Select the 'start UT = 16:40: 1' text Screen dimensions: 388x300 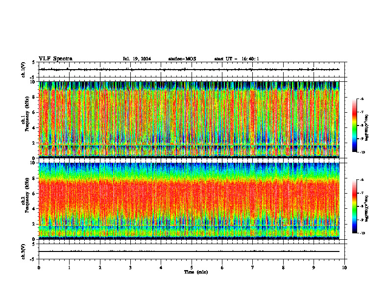click(x=237, y=59)
